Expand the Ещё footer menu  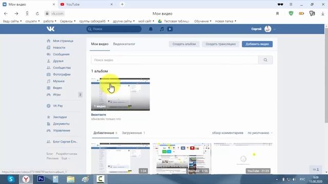pyautogui.click(x=66, y=158)
